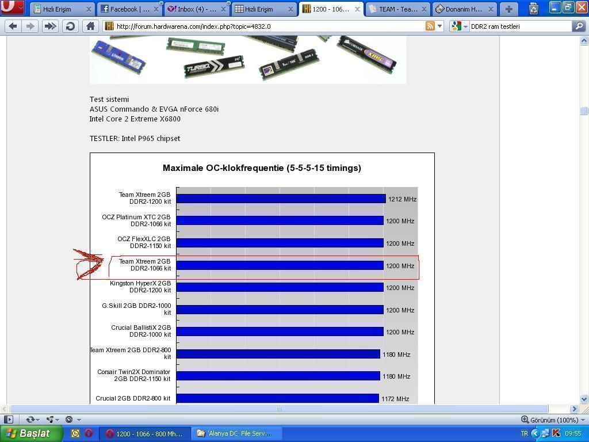Click the vertical scrollbar down arrow
Screen dimensions: 589x442
click(584, 399)
